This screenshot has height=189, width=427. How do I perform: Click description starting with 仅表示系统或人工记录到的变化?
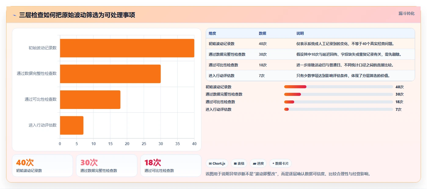[345, 44]
